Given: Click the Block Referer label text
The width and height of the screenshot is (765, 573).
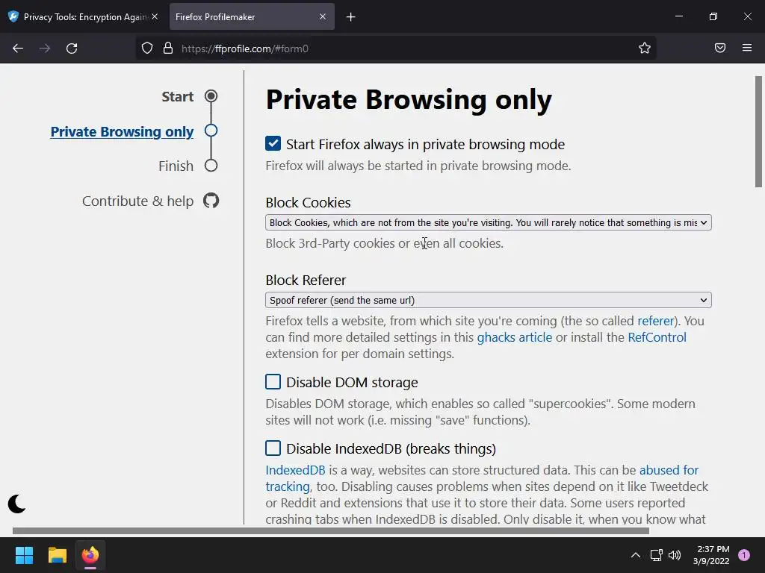Looking at the screenshot, I should [x=306, y=281].
